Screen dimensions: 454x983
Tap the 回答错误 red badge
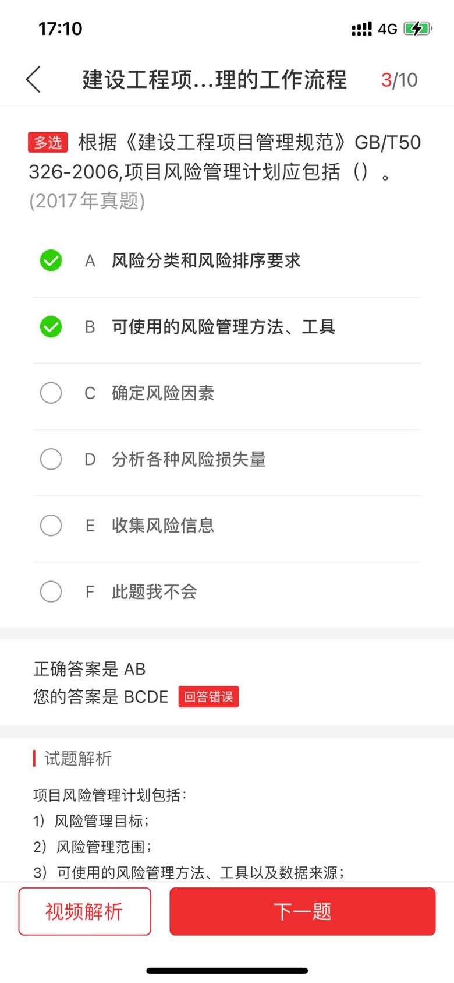pyautogui.click(x=208, y=696)
